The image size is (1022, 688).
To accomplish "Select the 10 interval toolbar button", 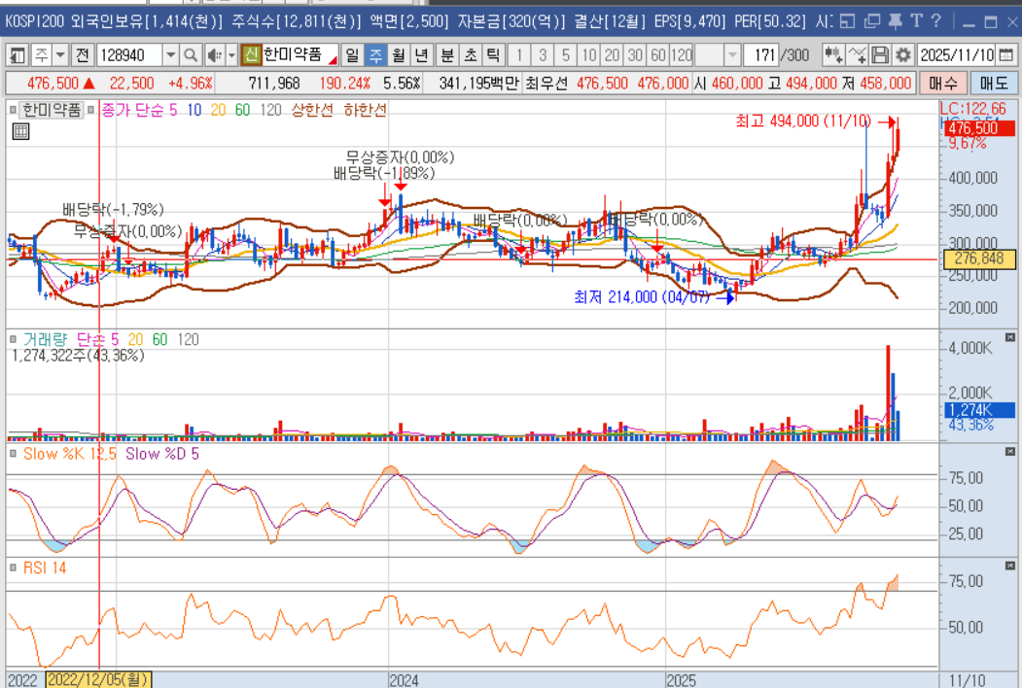I will [x=588, y=55].
